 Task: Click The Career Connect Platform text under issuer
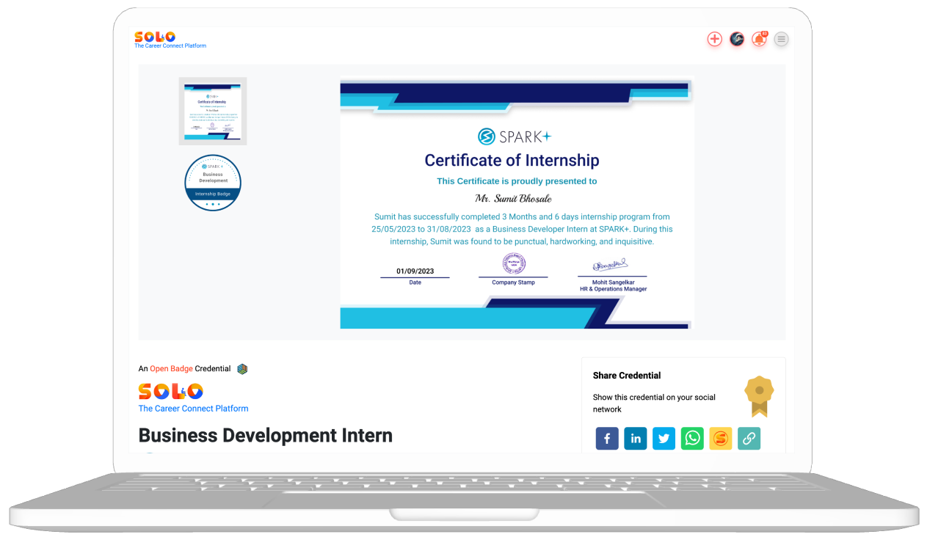[193, 409]
